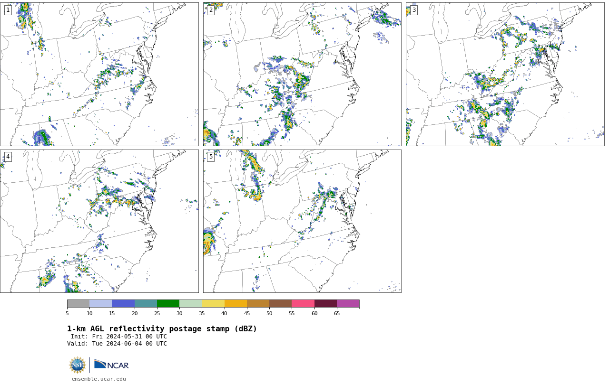The height and width of the screenshot is (384, 609).
Task: Select the brown 50-55 dBZ swatch
Action: 280,304
